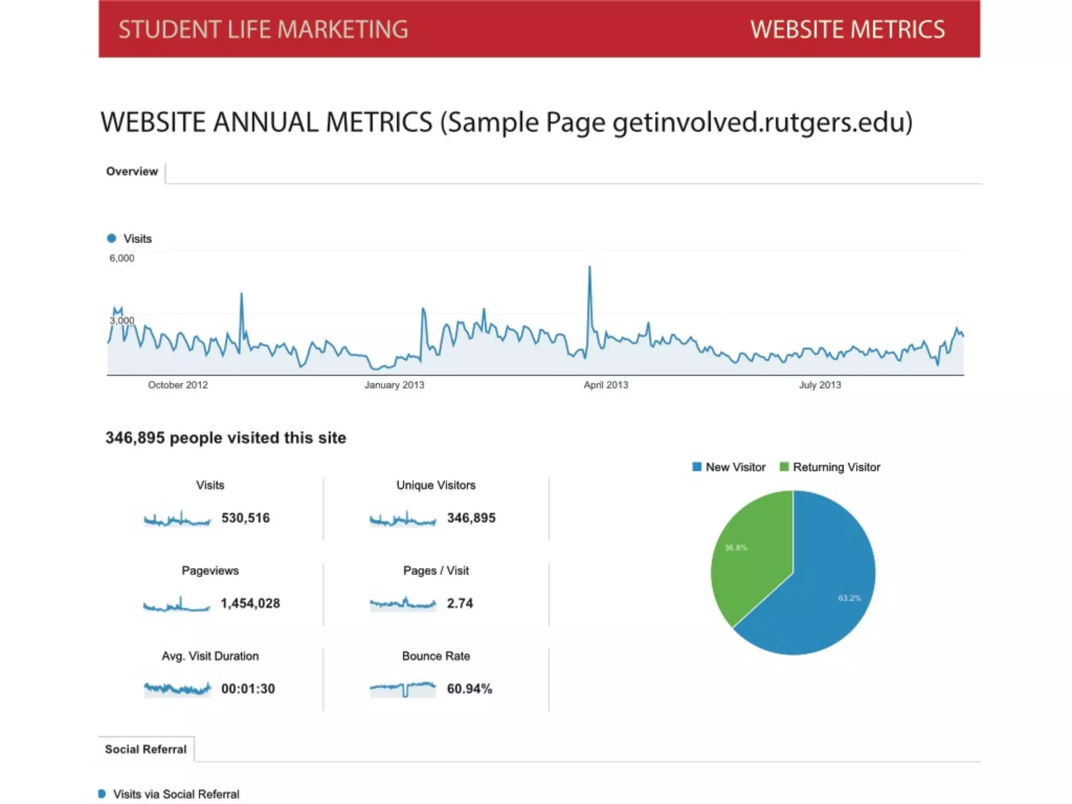The height and width of the screenshot is (804, 1072).
Task: Click the Pageviews sparkline chart
Action: click(x=177, y=605)
